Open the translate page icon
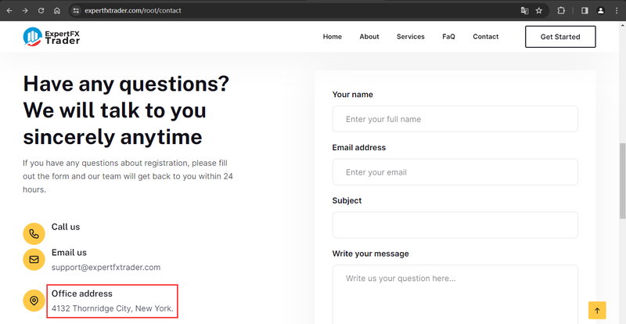 [x=524, y=11]
